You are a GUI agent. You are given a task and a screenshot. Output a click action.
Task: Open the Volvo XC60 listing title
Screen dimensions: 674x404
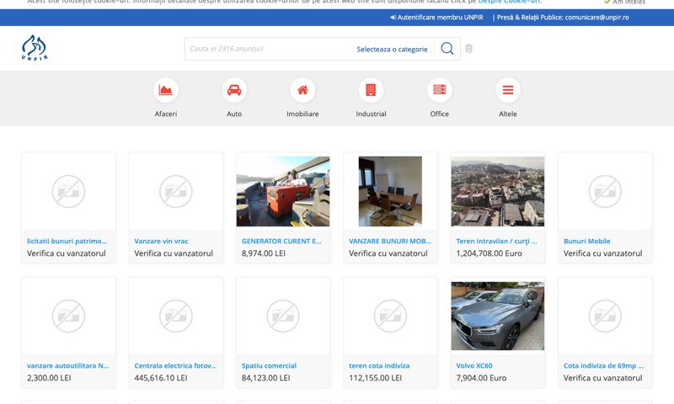[474, 366]
